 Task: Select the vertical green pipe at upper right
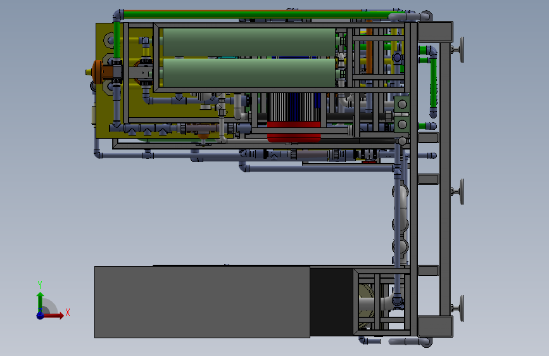434,83
